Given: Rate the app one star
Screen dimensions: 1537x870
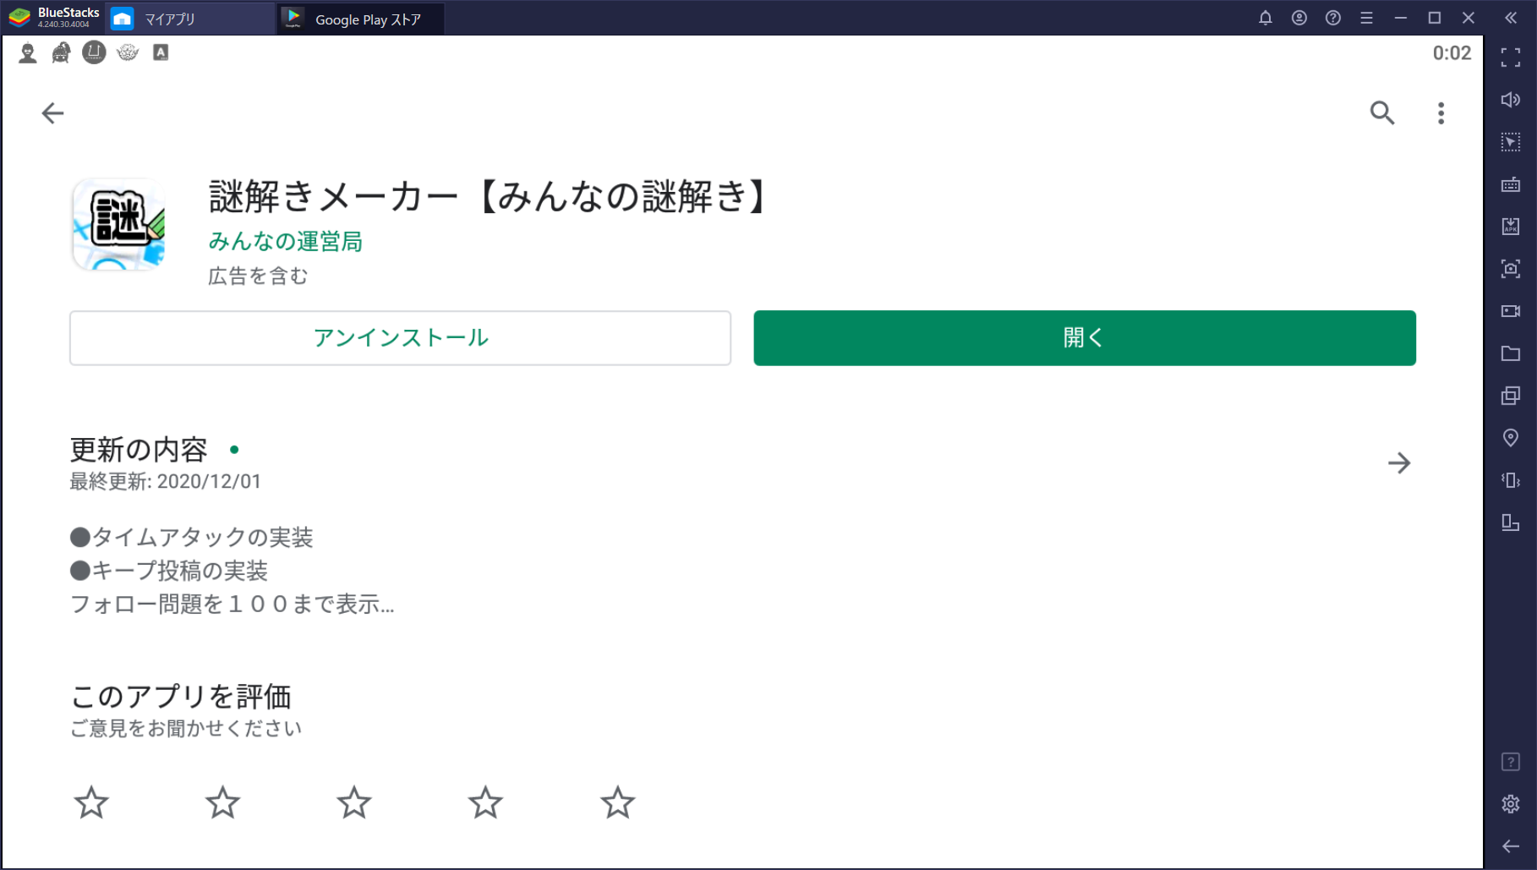Looking at the screenshot, I should coord(91,802).
